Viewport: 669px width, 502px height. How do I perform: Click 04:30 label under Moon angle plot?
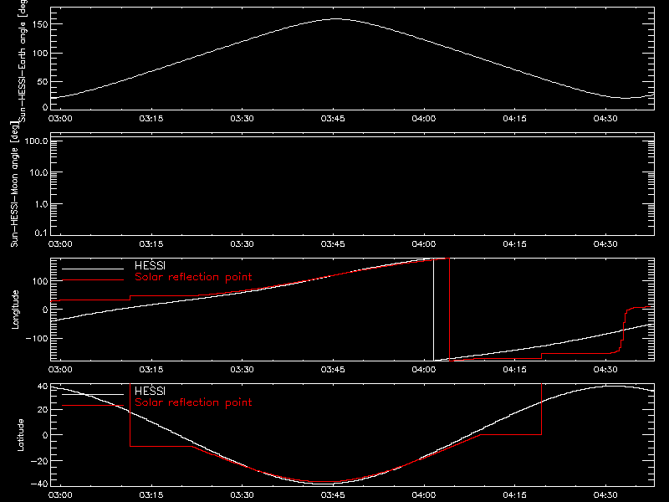(x=605, y=244)
